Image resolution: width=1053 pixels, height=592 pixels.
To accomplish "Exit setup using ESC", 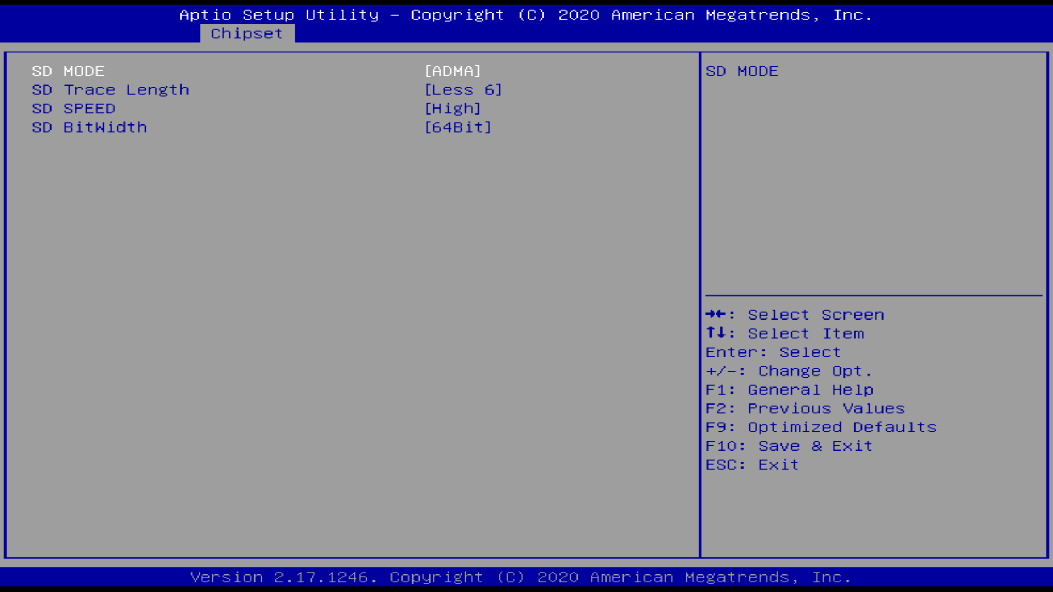I will [x=752, y=464].
